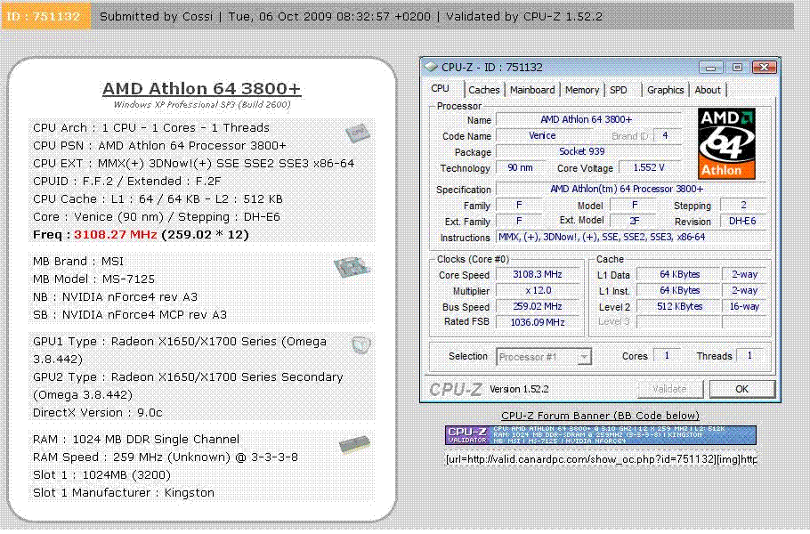Click the CPU-Z title bar app icon
This screenshot has height=534, width=810.
point(431,67)
